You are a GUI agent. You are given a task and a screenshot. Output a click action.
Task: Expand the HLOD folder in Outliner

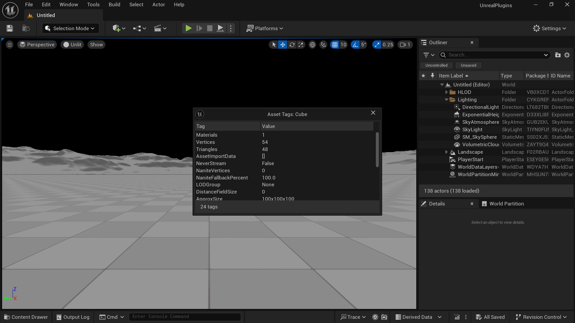click(447, 92)
